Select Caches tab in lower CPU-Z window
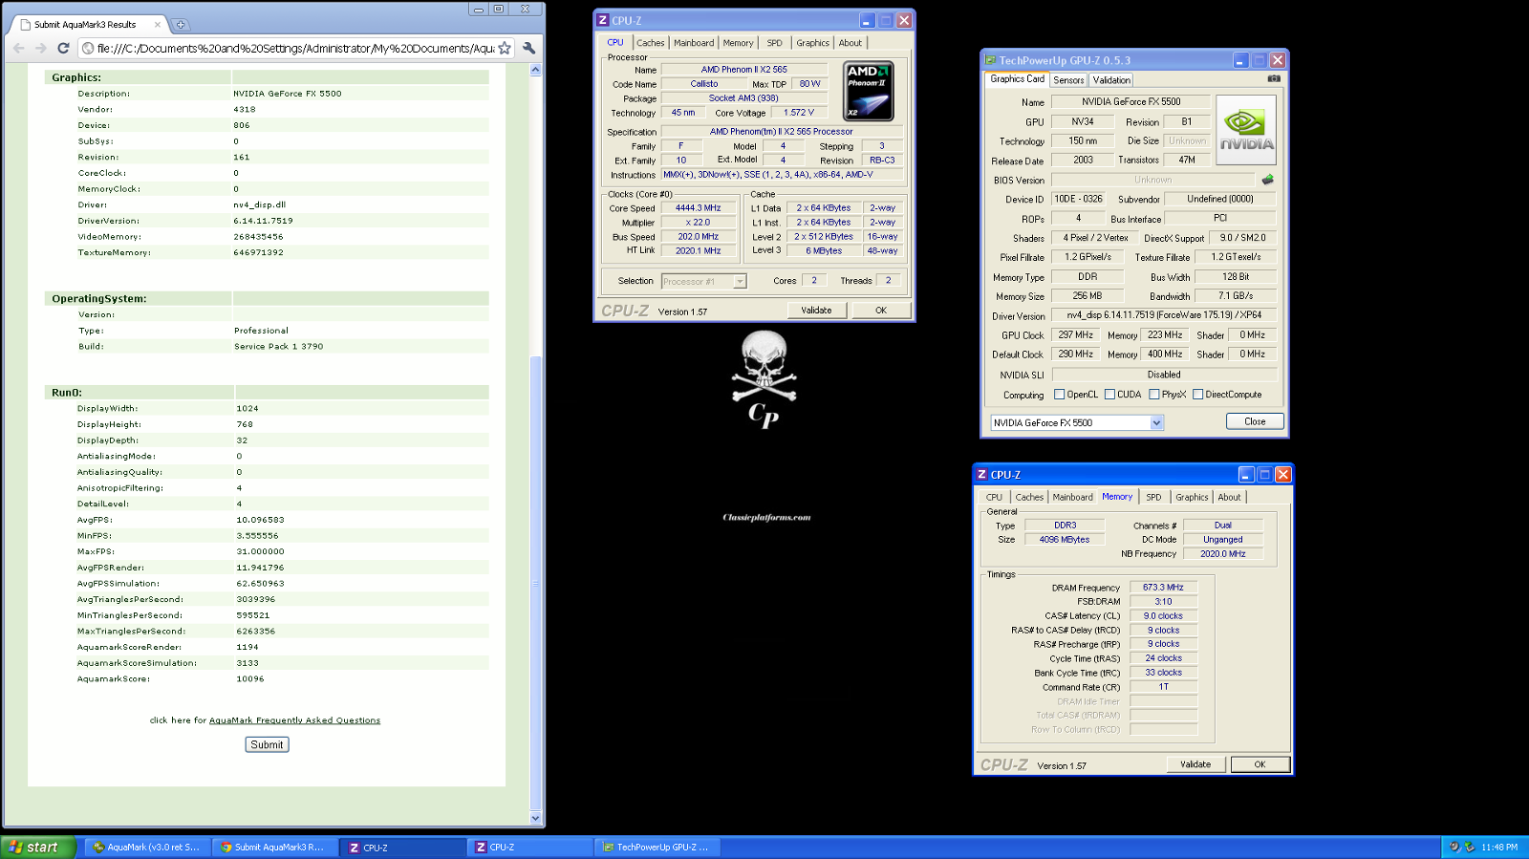 pos(1029,497)
